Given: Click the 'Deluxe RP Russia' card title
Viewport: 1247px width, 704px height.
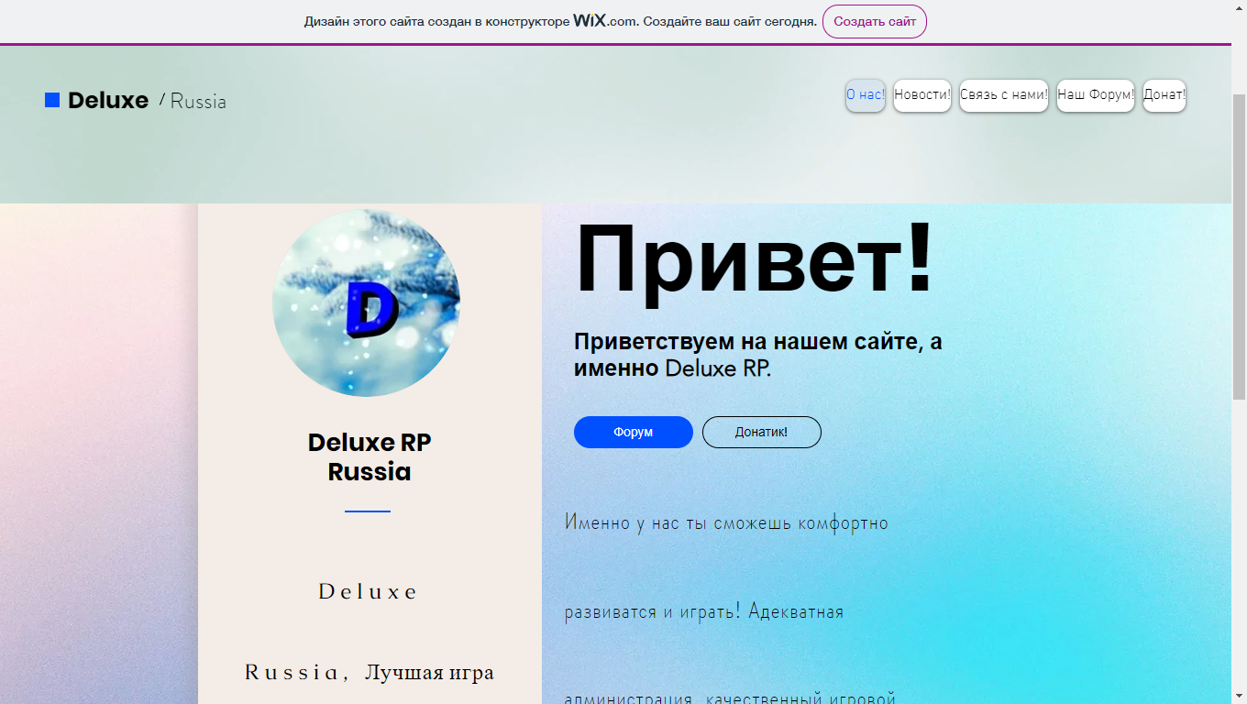Looking at the screenshot, I should (370, 456).
